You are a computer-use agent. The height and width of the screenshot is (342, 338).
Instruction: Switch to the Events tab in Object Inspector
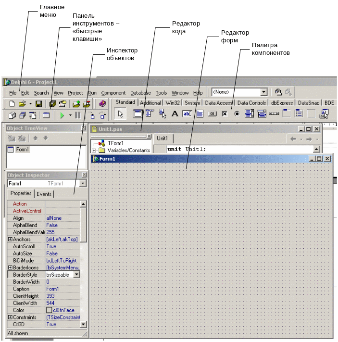pyautogui.click(x=44, y=194)
